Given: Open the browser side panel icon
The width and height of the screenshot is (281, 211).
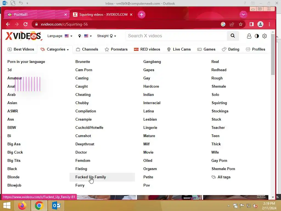Looking at the screenshot, I should (252, 24).
